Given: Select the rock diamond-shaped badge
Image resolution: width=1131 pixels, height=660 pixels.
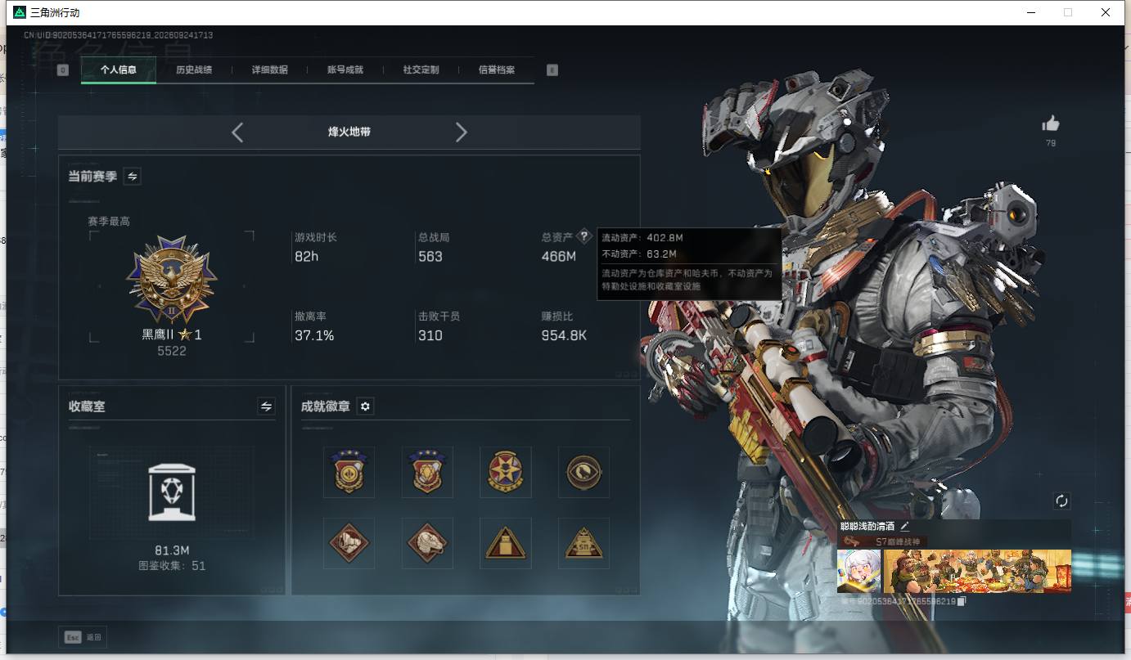Looking at the screenshot, I should [349, 543].
